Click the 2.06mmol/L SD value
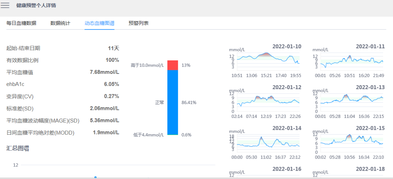The height and width of the screenshot is (179, 393). tap(104, 108)
